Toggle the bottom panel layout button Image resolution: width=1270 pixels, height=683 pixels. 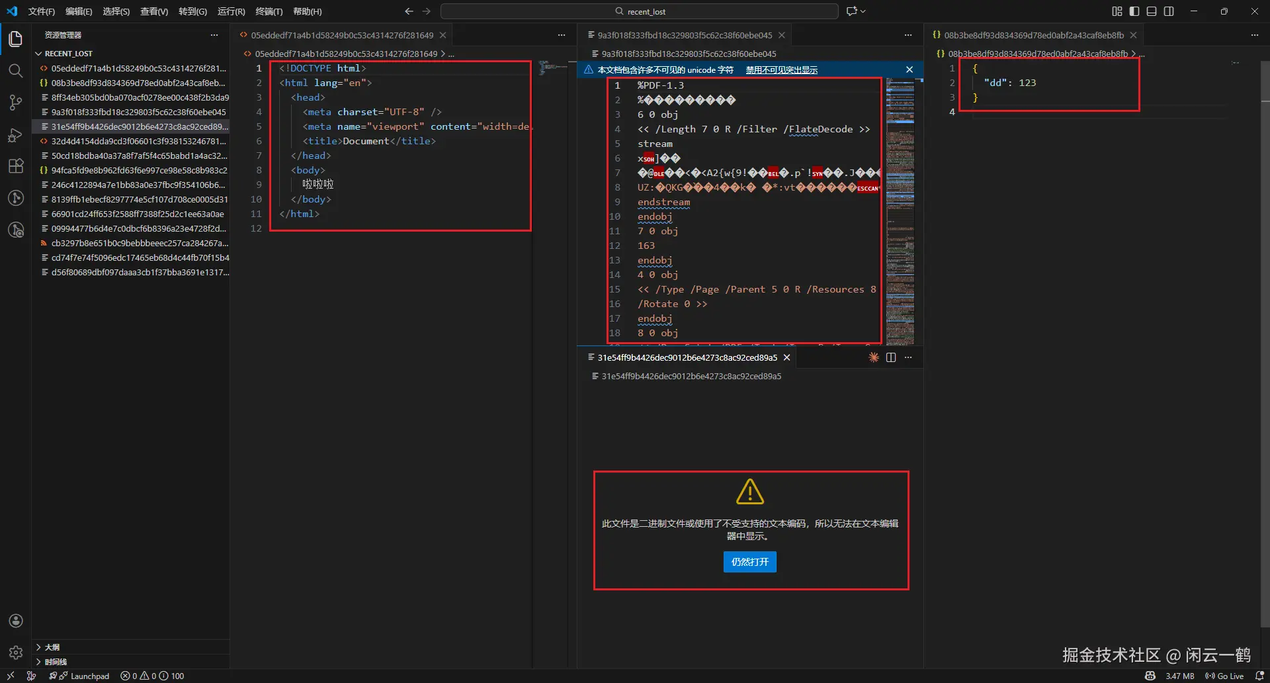pos(1152,11)
